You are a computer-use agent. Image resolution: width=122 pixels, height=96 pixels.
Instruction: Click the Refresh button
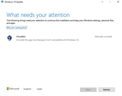click(x=107, y=90)
